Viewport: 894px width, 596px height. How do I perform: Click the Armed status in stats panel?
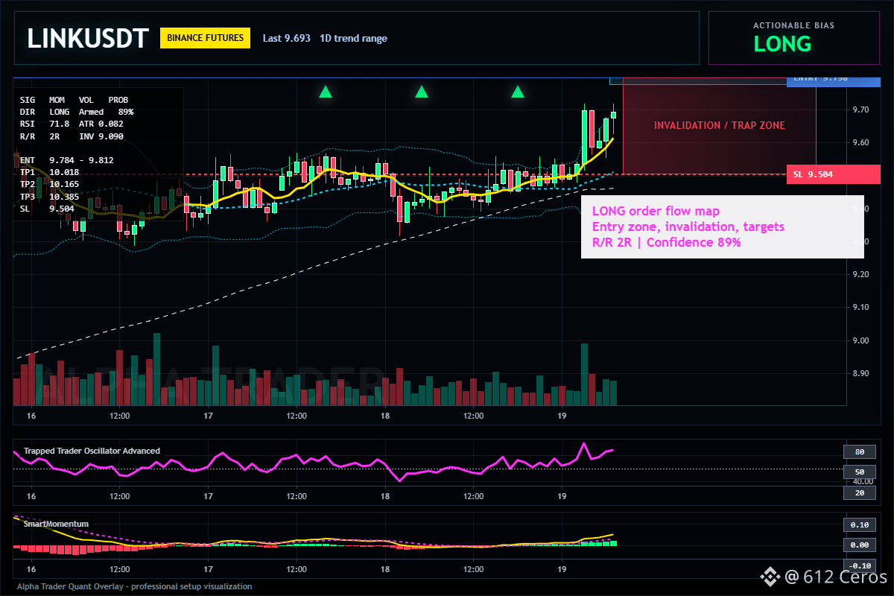pos(91,112)
